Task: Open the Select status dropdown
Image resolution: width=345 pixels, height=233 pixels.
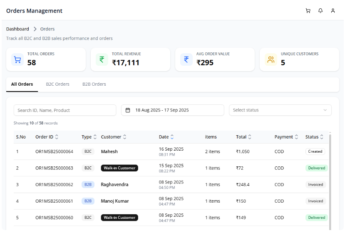Action: coord(280,110)
